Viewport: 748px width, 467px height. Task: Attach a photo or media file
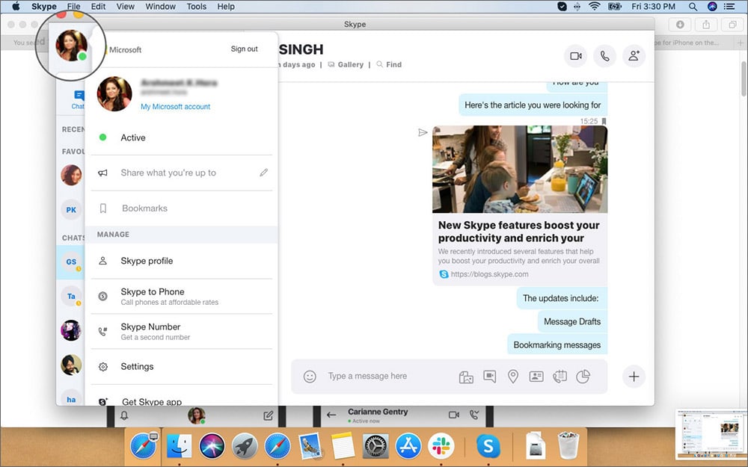(x=466, y=377)
